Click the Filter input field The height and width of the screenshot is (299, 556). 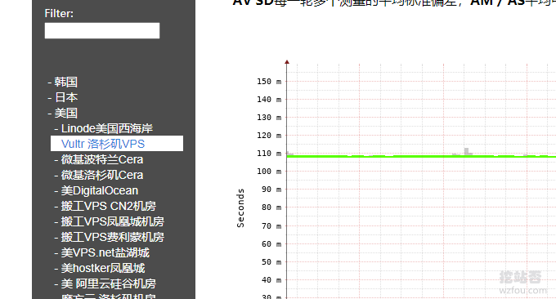(102, 30)
